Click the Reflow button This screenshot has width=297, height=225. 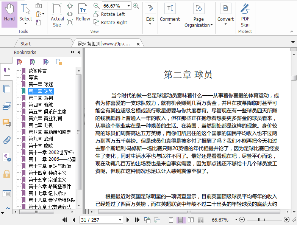coord(83,13)
